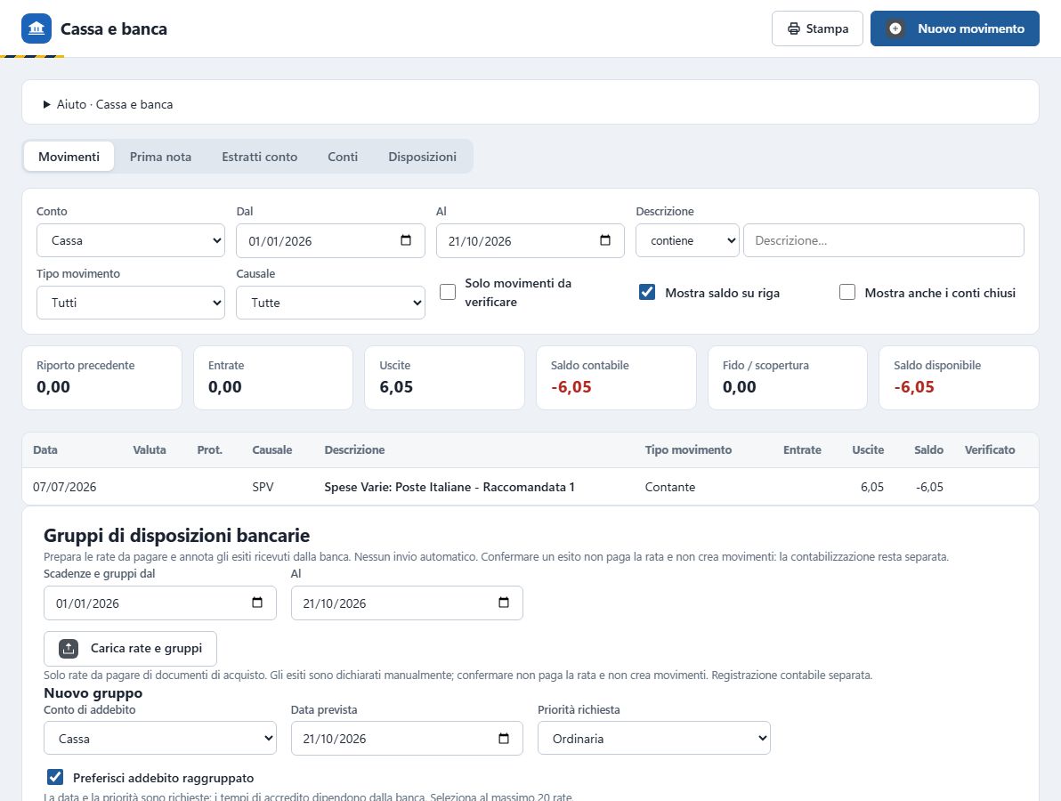
Task: Uncheck Preferisci addebito raggruppato
Action: [x=55, y=777]
